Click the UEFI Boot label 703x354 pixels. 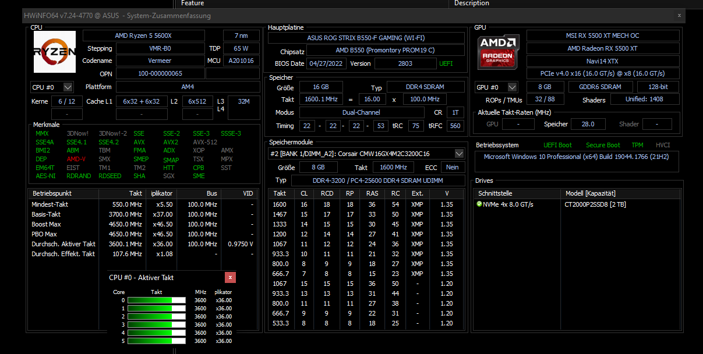pos(557,145)
